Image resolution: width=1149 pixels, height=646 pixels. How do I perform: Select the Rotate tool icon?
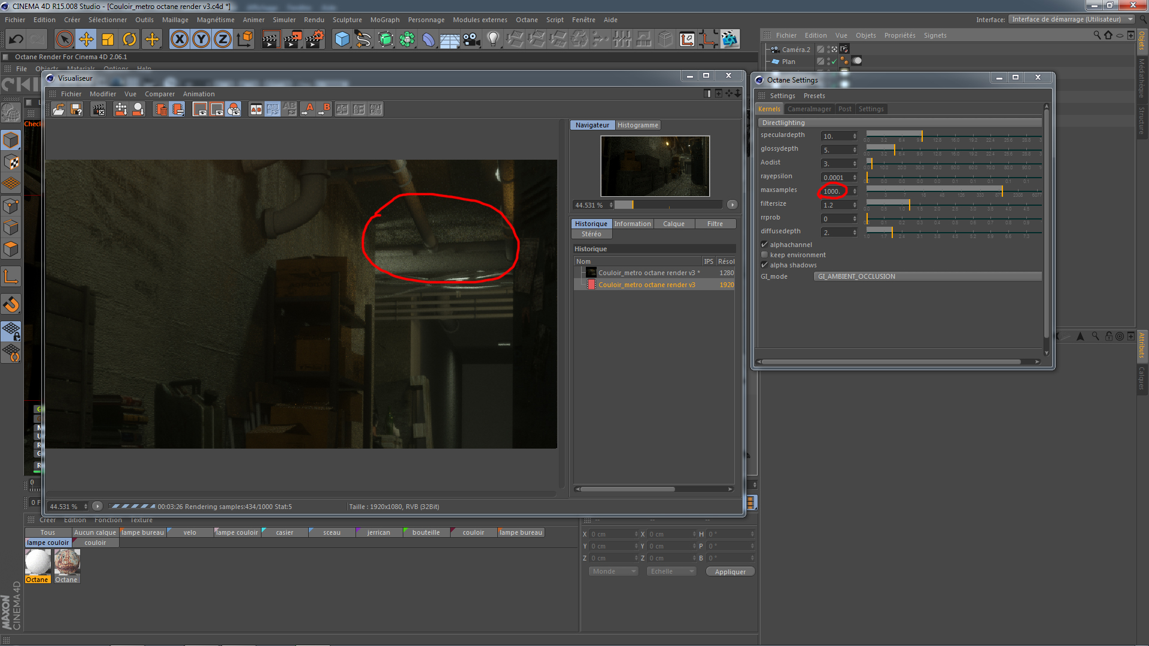[129, 39]
